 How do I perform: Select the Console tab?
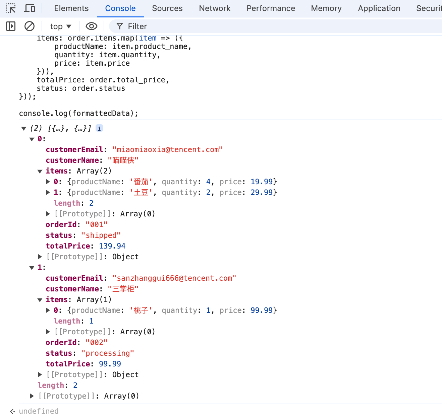coord(120,8)
